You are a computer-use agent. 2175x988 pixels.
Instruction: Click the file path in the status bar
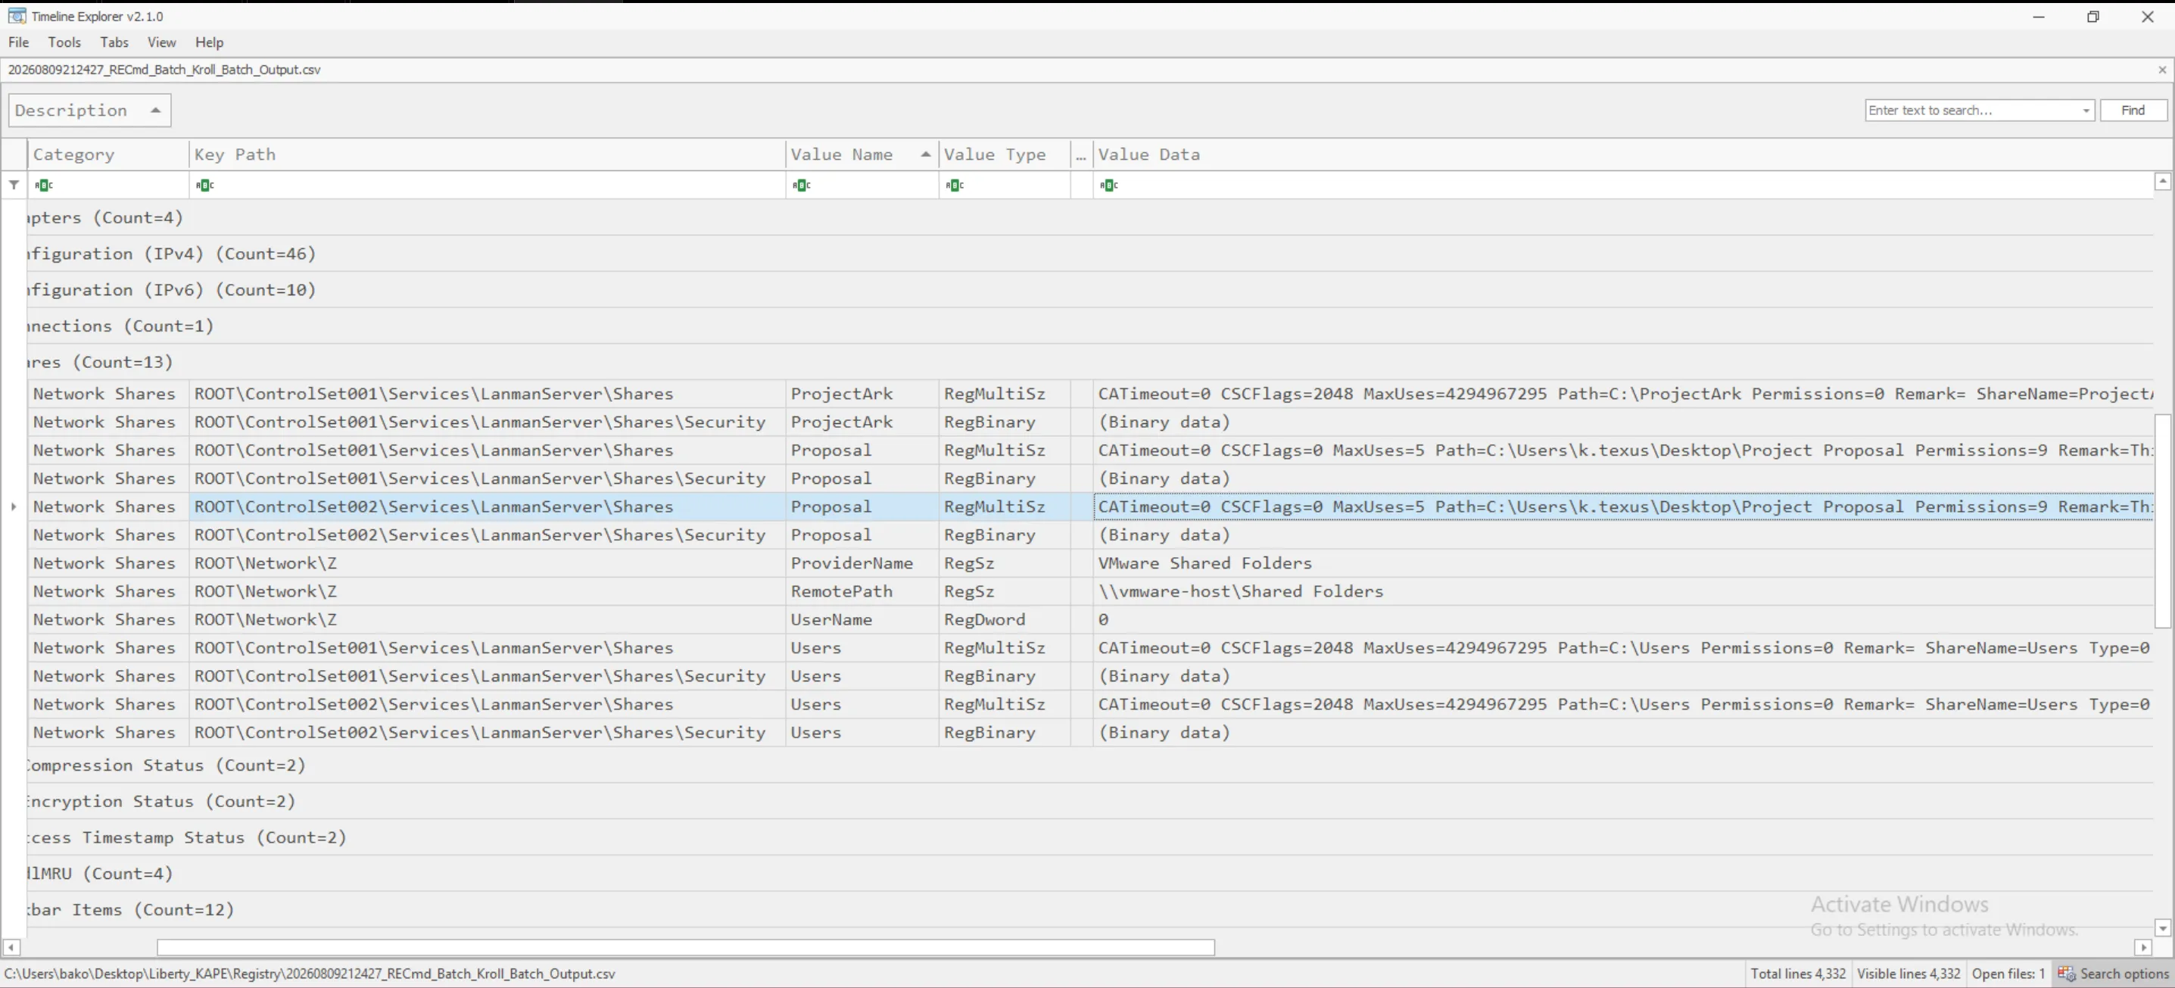pos(310,974)
